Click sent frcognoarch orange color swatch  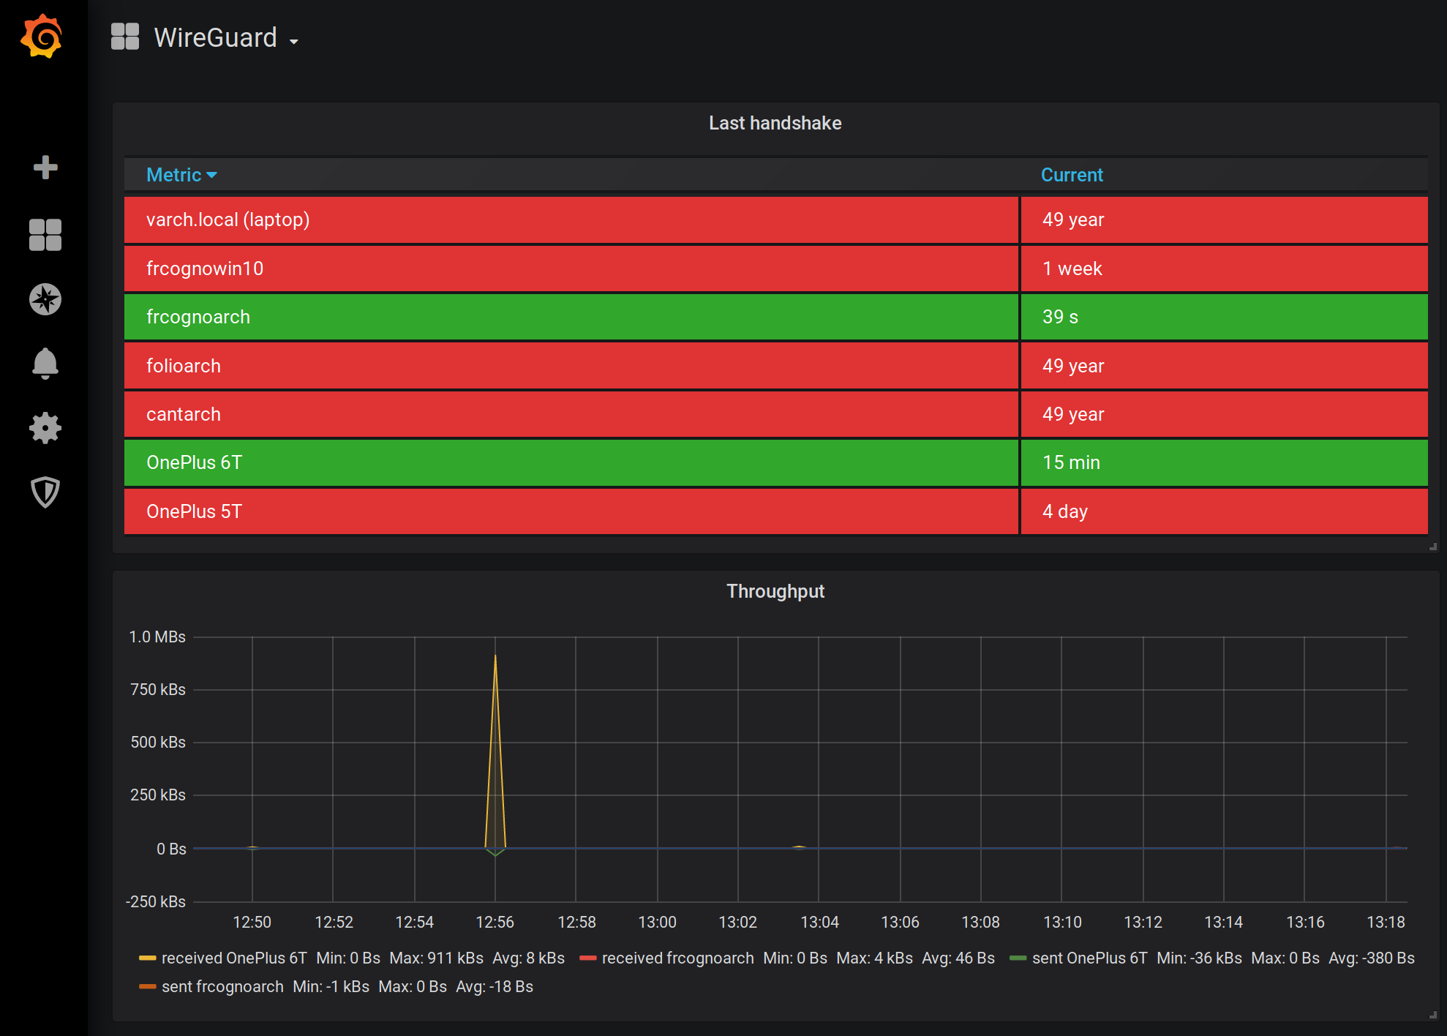click(x=148, y=986)
